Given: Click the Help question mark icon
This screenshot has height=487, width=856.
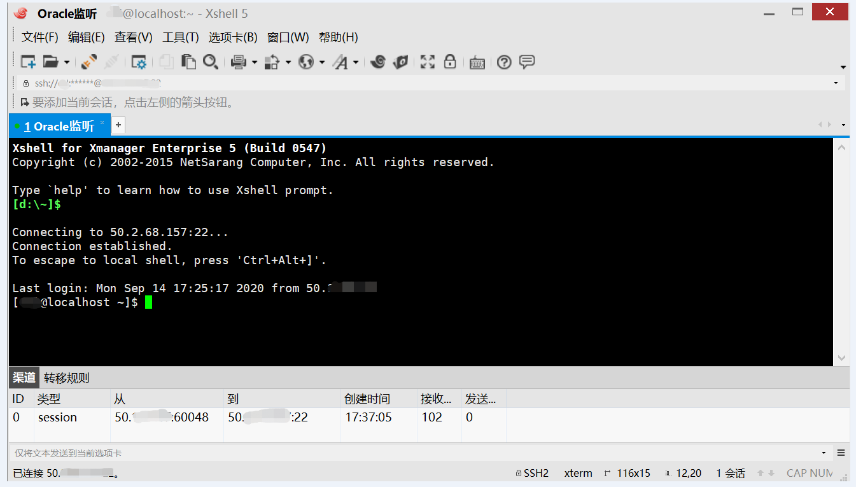Looking at the screenshot, I should (505, 62).
